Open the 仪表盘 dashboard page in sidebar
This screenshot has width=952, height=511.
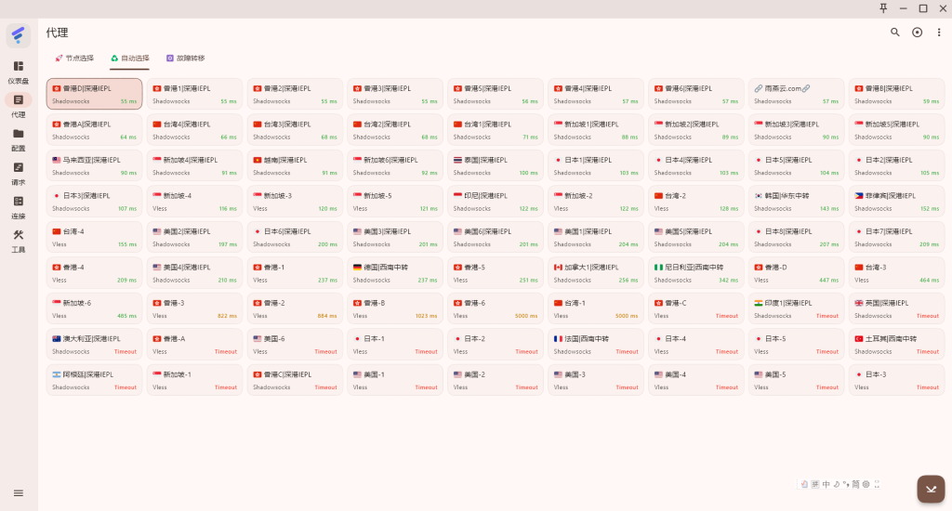(18, 72)
